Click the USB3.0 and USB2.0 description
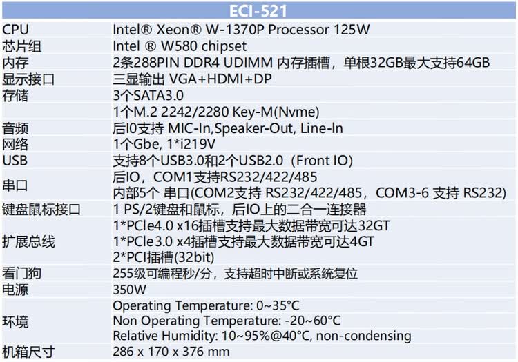This screenshot has width=518, height=362. pyautogui.click(x=233, y=161)
